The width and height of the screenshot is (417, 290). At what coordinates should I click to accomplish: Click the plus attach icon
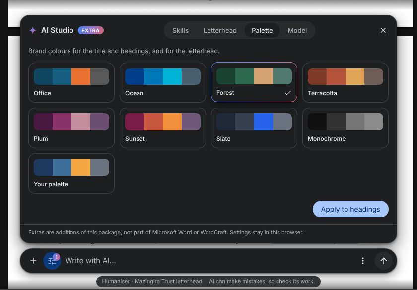tap(33, 261)
